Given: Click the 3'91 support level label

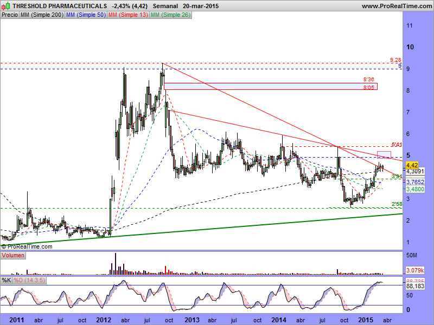Looking at the screenshot, I should [397, 176].
